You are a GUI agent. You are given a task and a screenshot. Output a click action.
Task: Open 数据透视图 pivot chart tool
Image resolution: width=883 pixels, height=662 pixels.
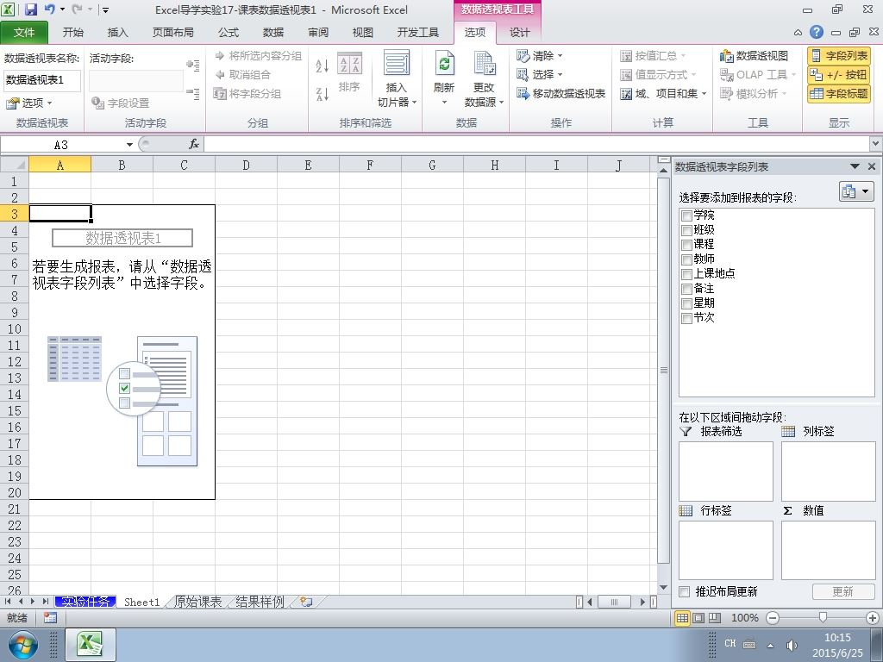click(x=754, y=56)
